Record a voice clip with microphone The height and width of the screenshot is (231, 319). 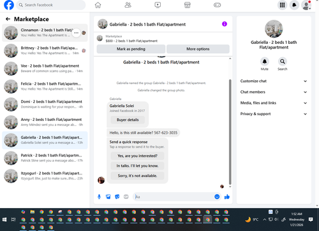(x=99, y=197)
